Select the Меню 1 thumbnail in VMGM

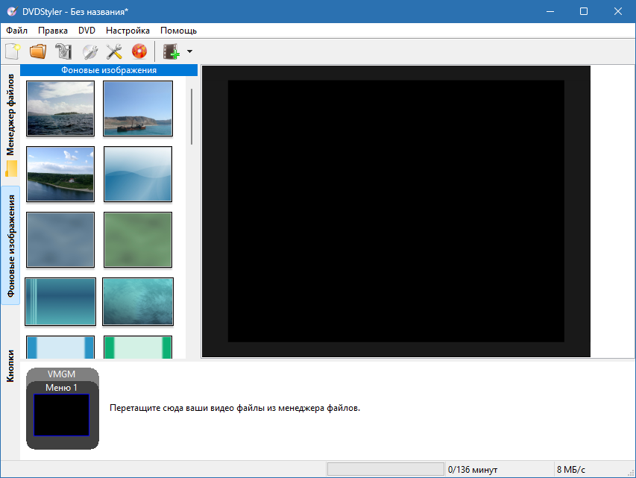pos(61,415)
